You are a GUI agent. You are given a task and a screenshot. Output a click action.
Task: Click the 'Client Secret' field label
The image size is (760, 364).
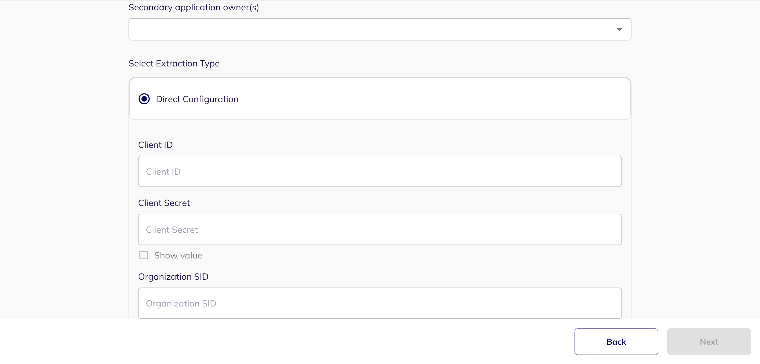point(164,203)
